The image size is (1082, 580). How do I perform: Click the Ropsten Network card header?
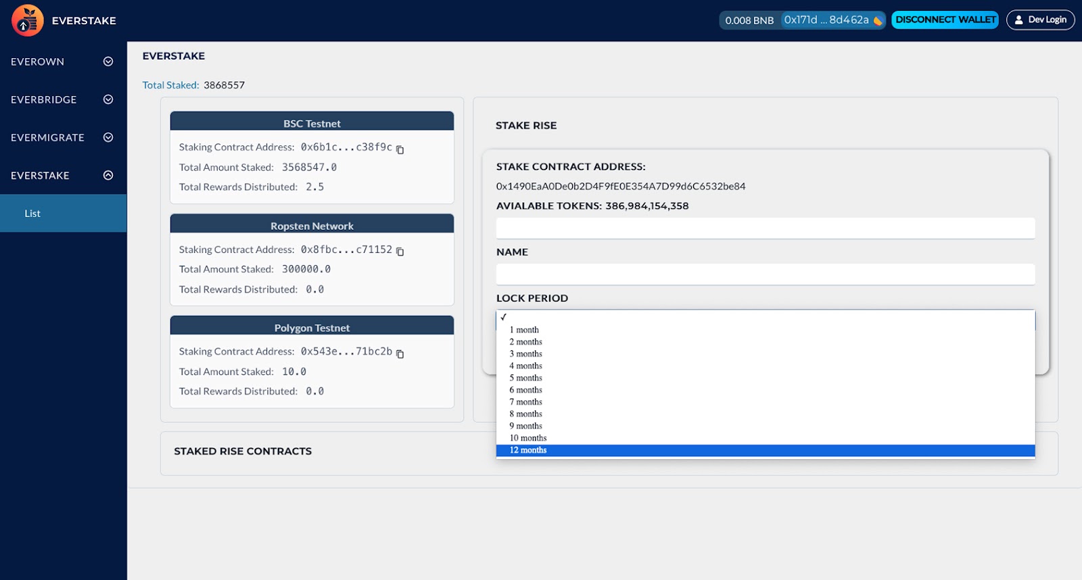(312, 224)
